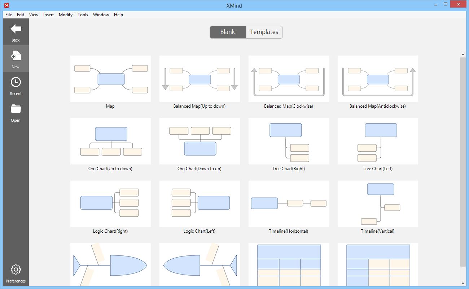469x289 pixels.
Task: Go back using the Back arrow
Action: tap(16, 29)
